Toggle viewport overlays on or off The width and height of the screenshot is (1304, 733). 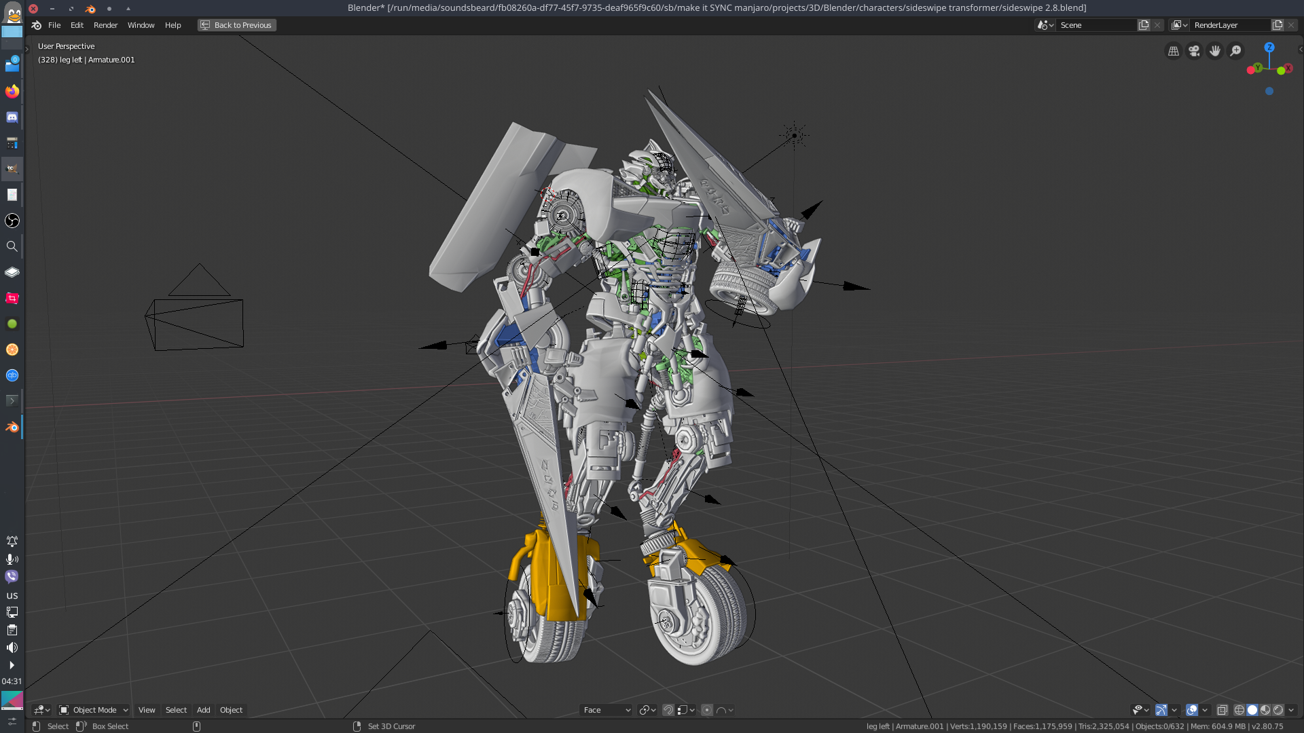1192,710
